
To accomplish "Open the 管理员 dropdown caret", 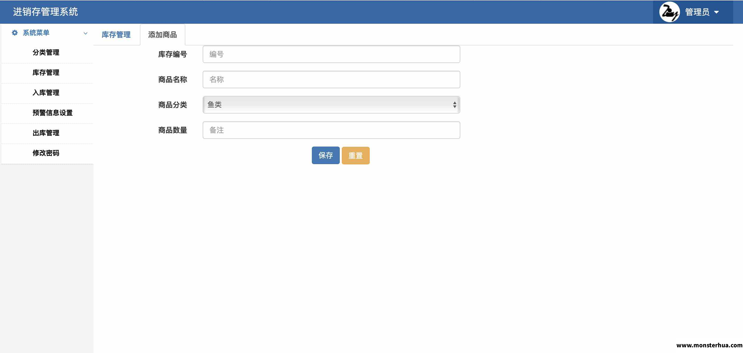I will [x=716, y=12].
